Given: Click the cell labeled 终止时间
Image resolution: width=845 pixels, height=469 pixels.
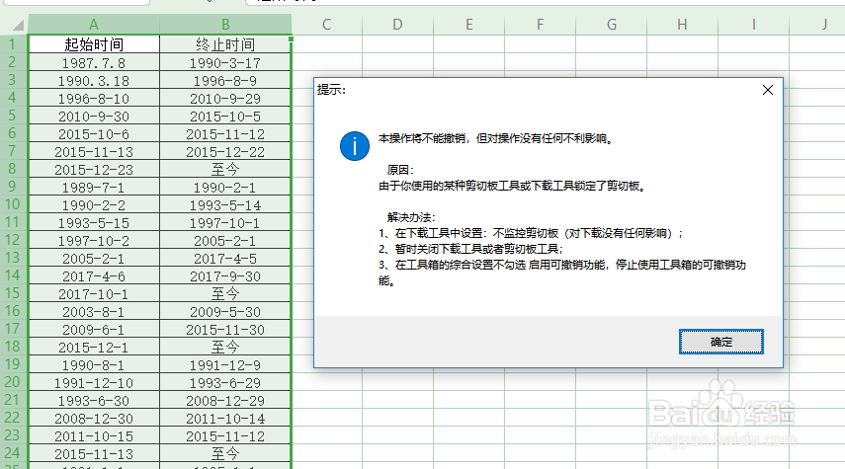Looking at the screenshot, I should tap(225, 44).
